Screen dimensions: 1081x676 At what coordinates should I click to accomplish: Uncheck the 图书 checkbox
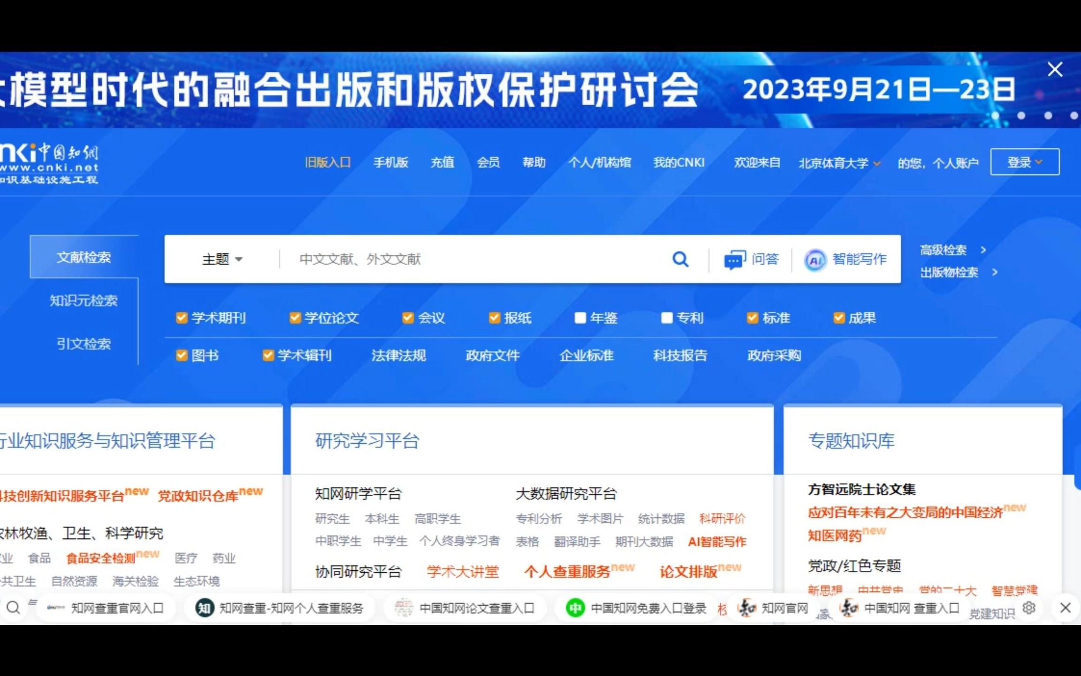point(182,355)
